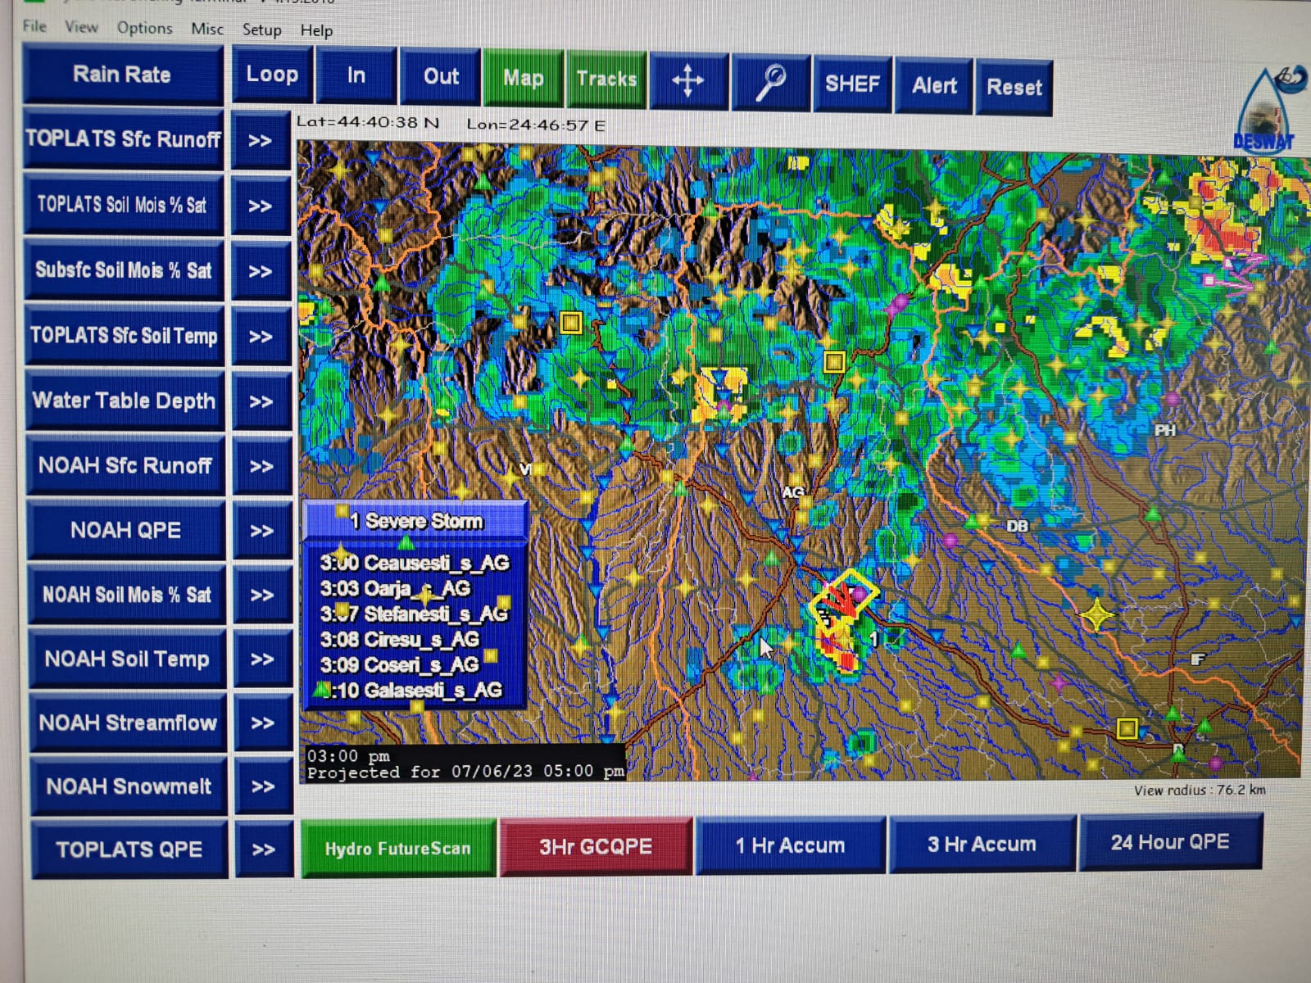Select the Rain Rate product
The height and width of the screenshot is (983, 1311).
(x=122, y=75)
